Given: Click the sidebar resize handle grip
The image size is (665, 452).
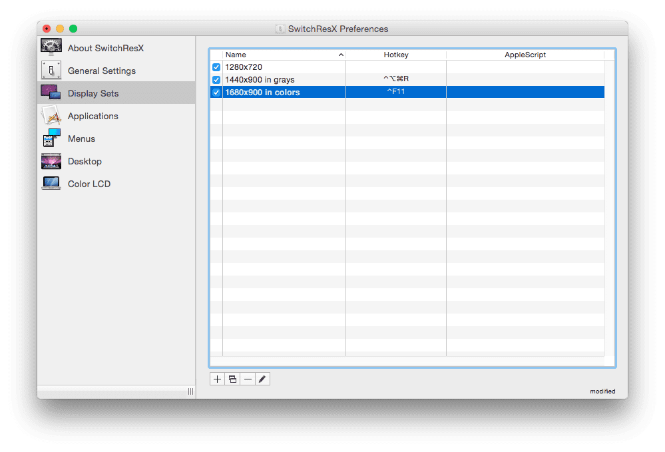Looking at the screenshot, I should (191, 391).
